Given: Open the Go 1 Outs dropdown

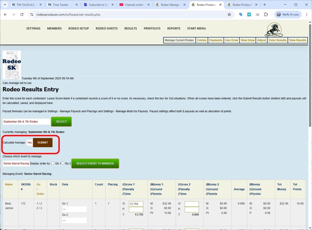Looking at the screenshot, I should pos(74,209).
